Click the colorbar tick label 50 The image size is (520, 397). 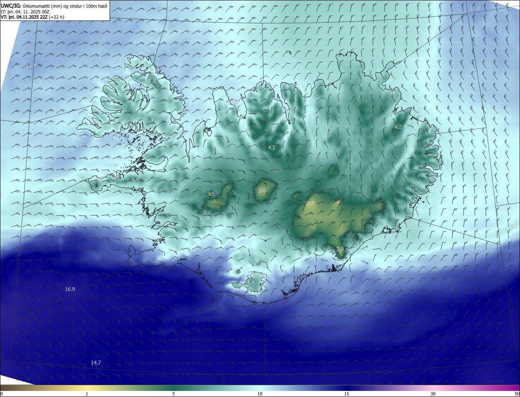coord(517,394)
